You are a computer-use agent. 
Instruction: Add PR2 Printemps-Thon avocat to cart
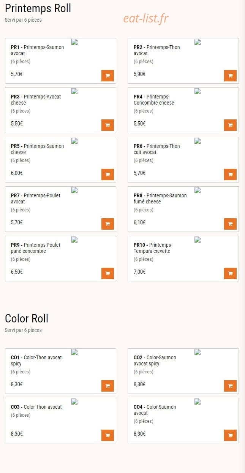pos(230,76)
